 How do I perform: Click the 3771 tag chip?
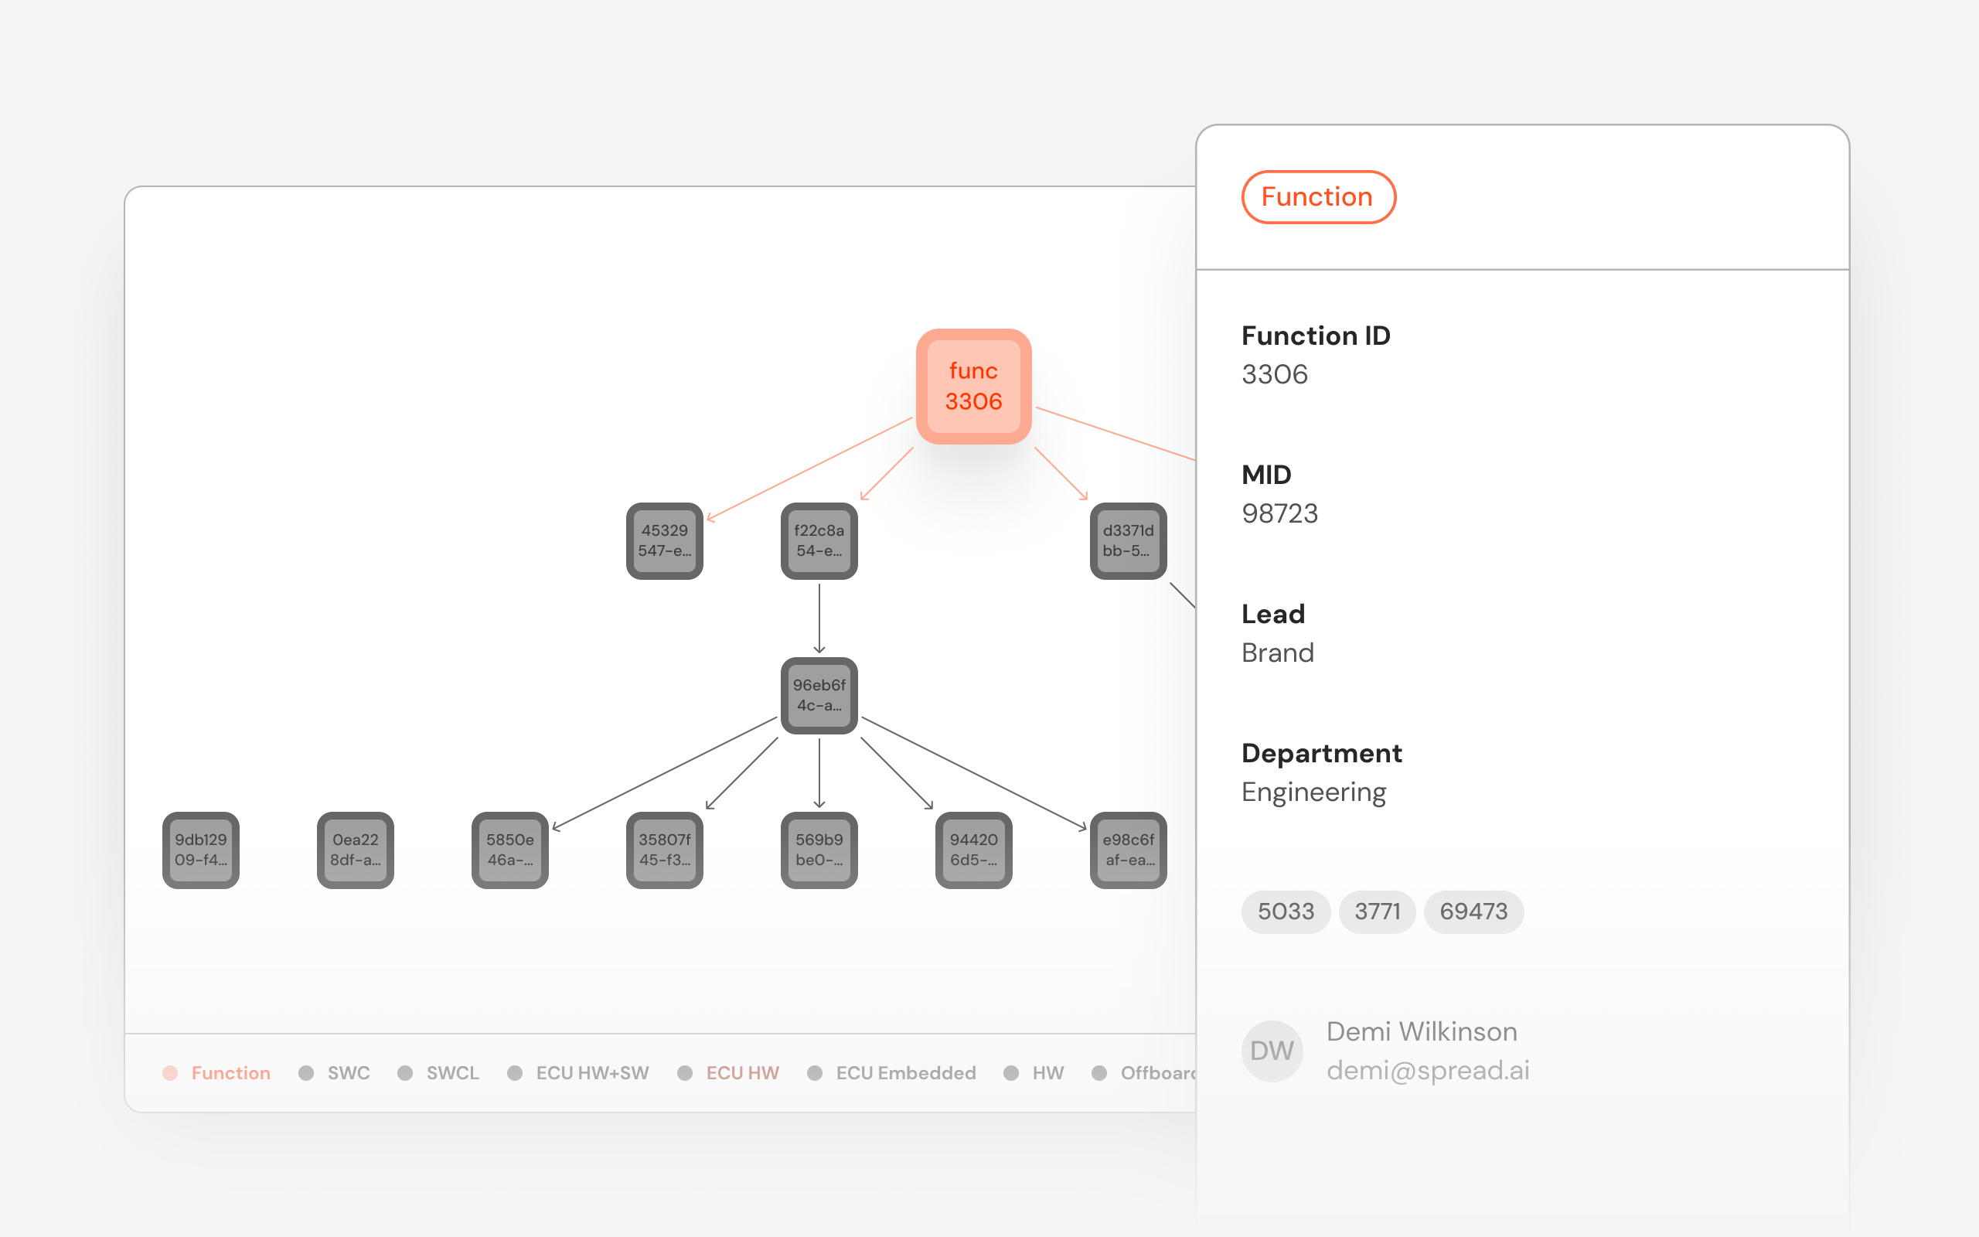[1377, 912]
